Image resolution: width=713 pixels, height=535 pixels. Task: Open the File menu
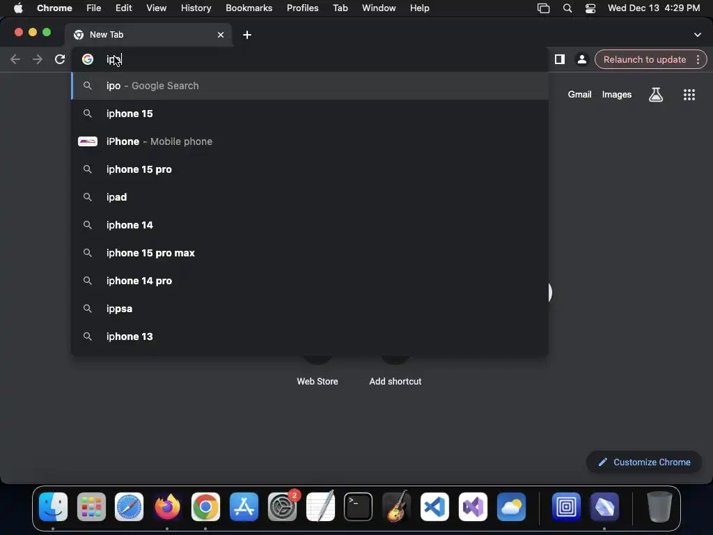coord(94,8)
